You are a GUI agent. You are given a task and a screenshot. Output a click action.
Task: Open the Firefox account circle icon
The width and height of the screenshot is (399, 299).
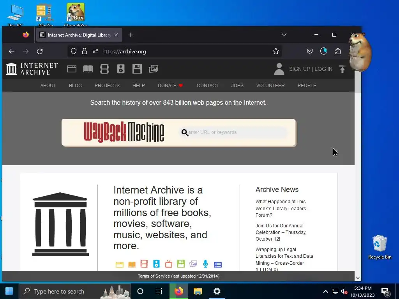coord(324,51)
